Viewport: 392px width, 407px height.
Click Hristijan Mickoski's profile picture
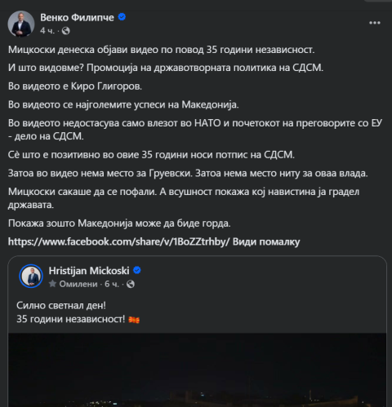31,276
